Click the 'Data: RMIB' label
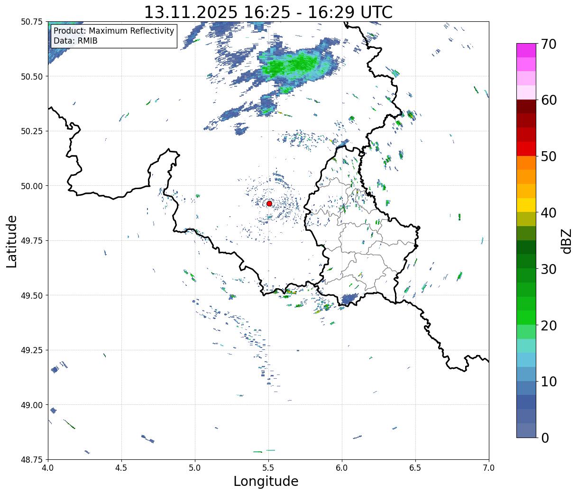This screenshot has width=578, height=493. [x=75, y=41]
